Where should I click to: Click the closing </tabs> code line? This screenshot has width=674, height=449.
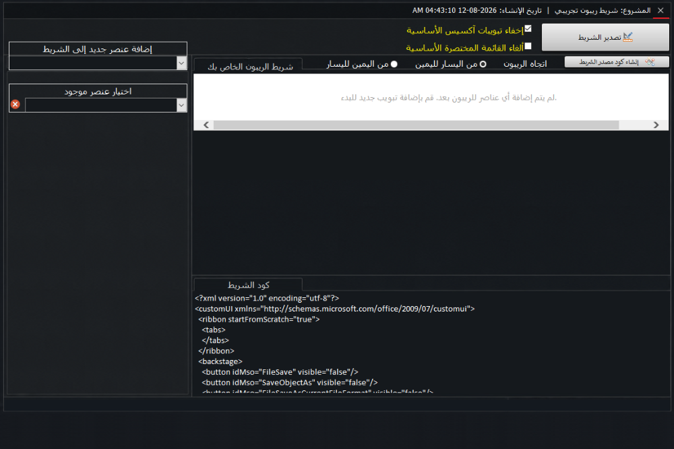point(216,340)
